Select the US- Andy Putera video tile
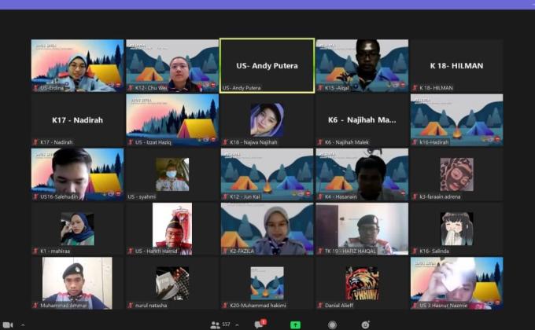This screenshot has width=535, height=330. [267, 66]
